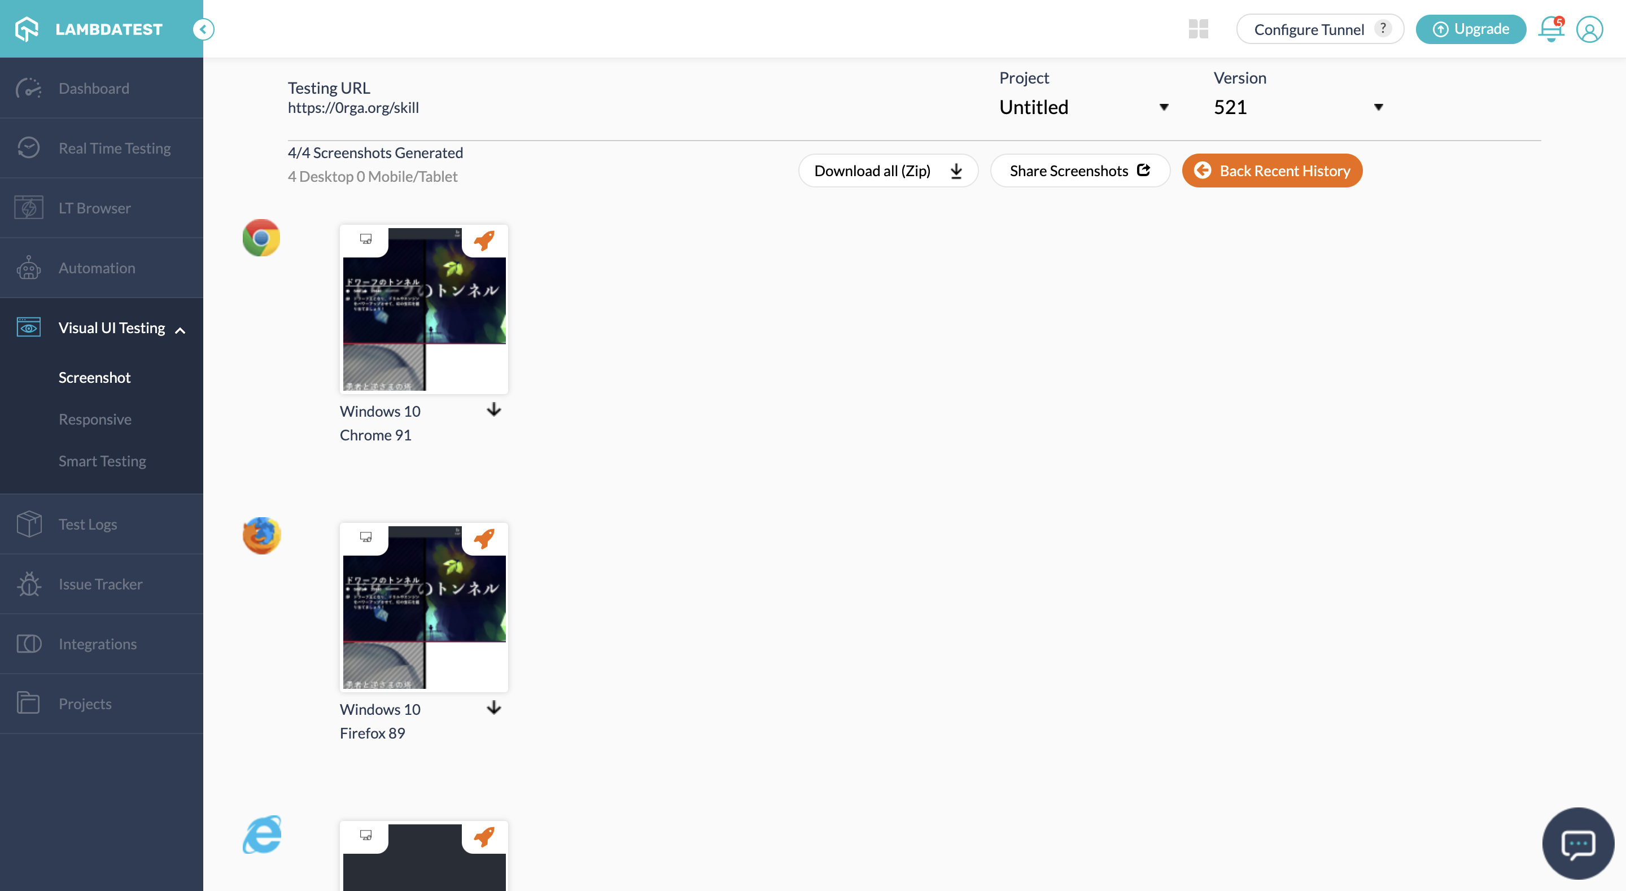The height and width of the screenshot is (891, 1626).
Task: Click the Configure Tunnel help question mark
Action: tap(1382, 28)
